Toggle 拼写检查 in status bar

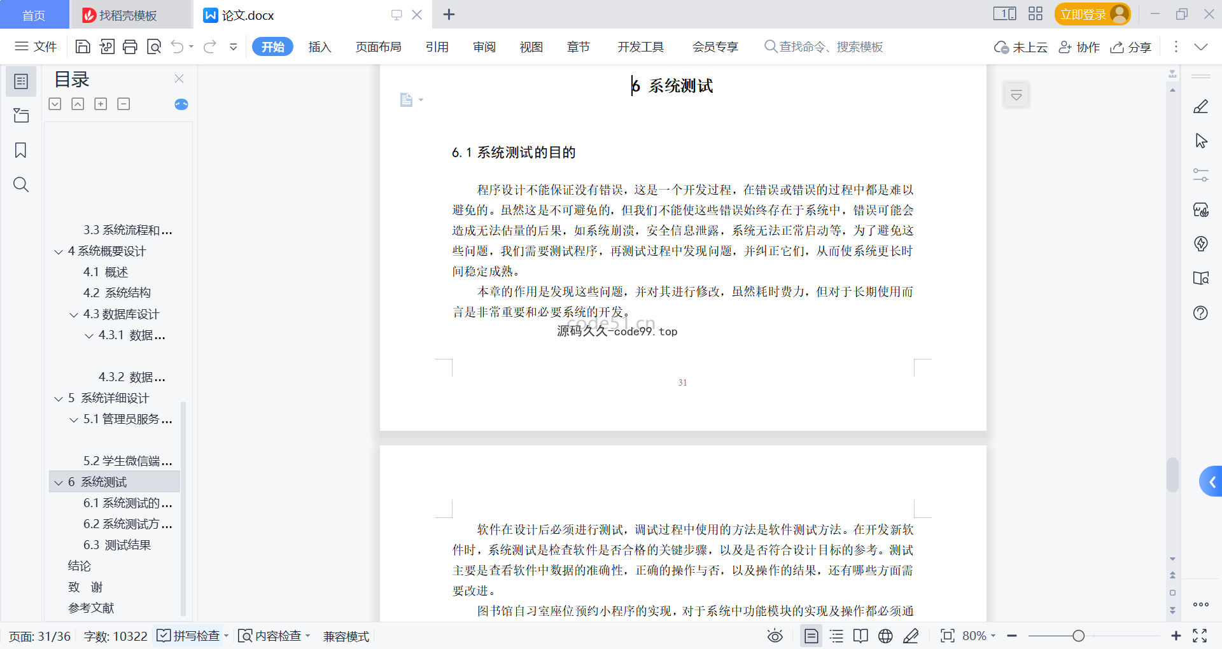189,636
